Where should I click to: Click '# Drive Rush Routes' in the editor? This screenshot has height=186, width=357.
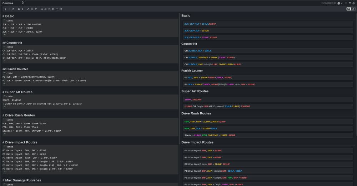(x=19, y=115)
